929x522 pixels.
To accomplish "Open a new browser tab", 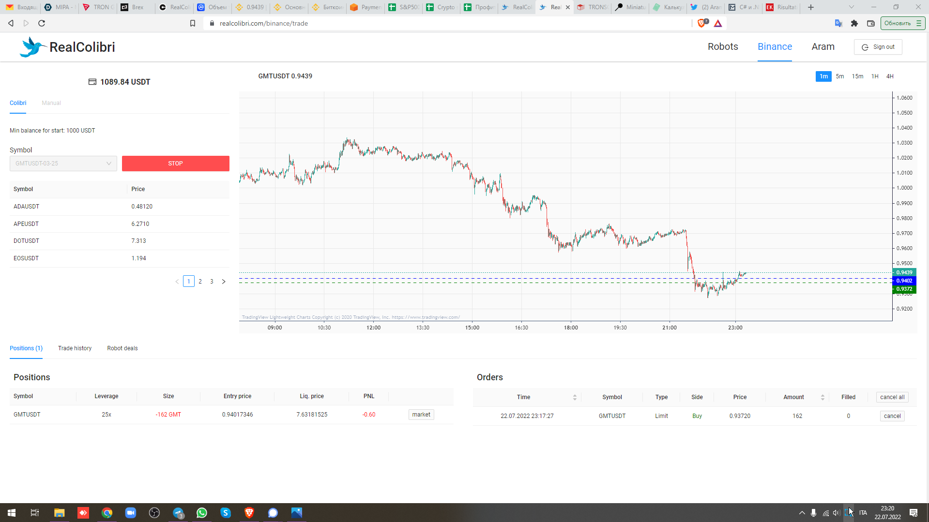I will click(811, 7).
